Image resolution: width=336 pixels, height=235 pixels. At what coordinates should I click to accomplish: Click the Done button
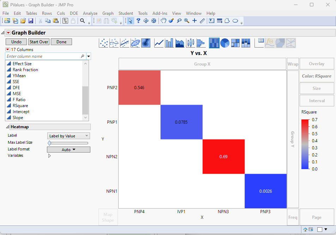pyautogui.click(x=61, y=42)
